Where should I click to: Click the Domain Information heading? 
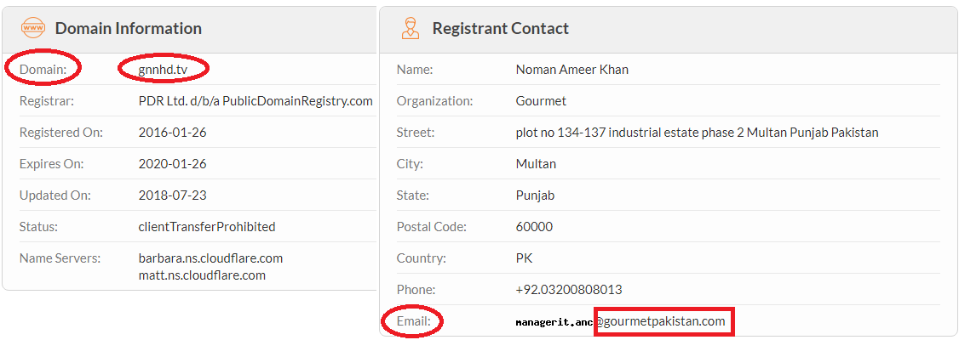[x=129, y=28]
